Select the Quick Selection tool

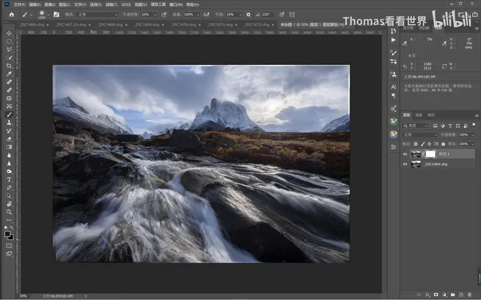9,58
